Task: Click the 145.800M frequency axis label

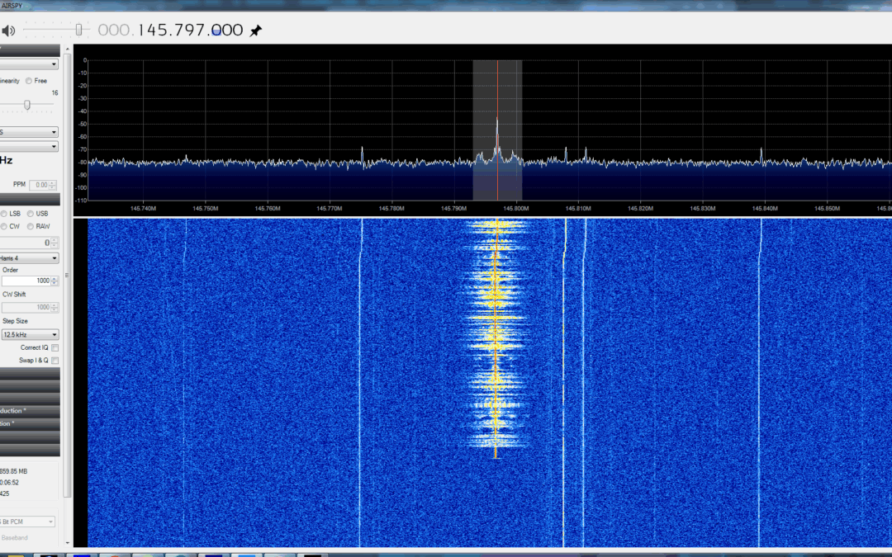Action: pyautogui.click(x=516, y=209)
